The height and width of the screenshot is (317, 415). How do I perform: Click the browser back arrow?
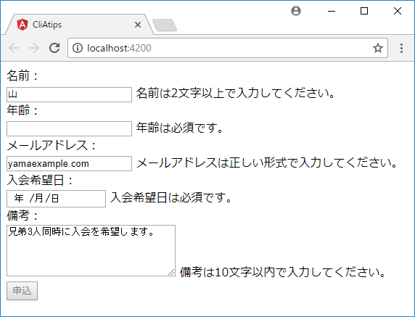pos(14,48)
